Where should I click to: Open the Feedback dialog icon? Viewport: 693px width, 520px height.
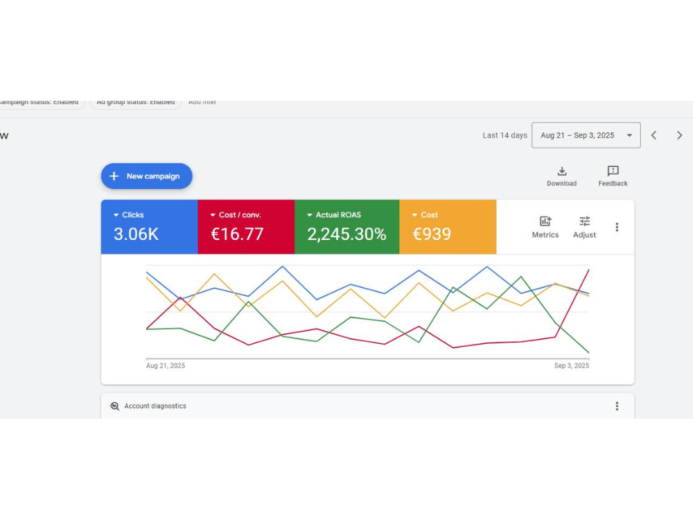(x=612, y=171)
